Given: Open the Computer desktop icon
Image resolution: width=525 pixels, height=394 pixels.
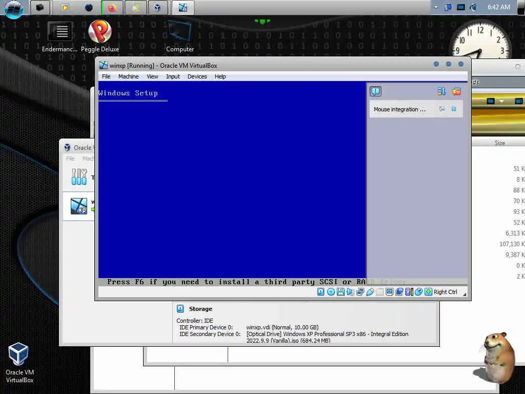Looking at the screenshot, I should tap(180, 36).
